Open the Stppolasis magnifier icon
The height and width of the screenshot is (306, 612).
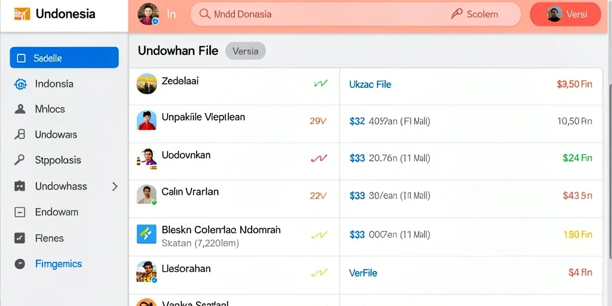(x=20, y=160)
